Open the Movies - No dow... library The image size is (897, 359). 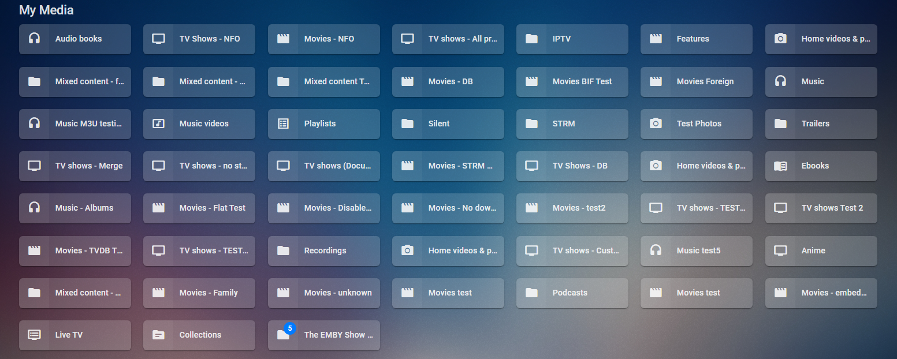[448, 208]
